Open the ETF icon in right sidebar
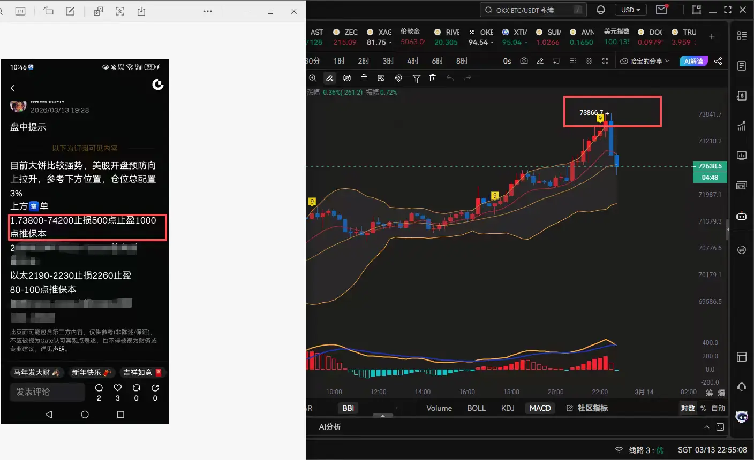Viewport: 754px width, 460px height. pyautogui.click(x=742, y=186)
